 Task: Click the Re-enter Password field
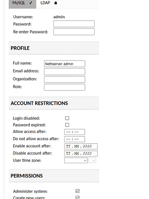click(x=74, y=32)
